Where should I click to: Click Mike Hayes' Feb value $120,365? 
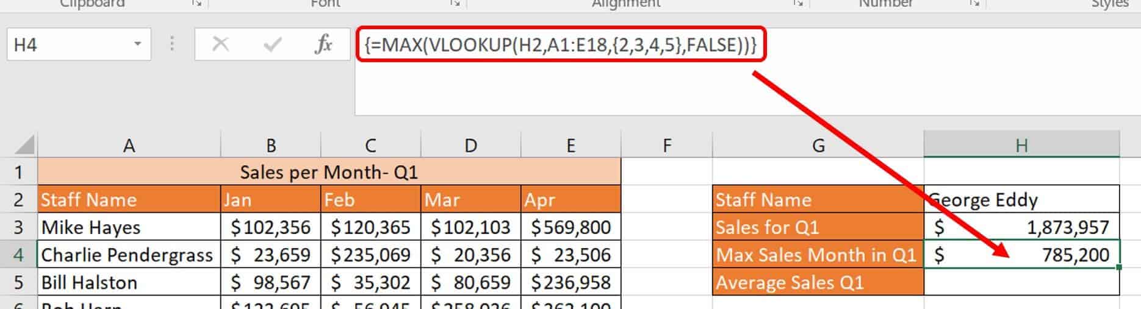pos(370,227)
